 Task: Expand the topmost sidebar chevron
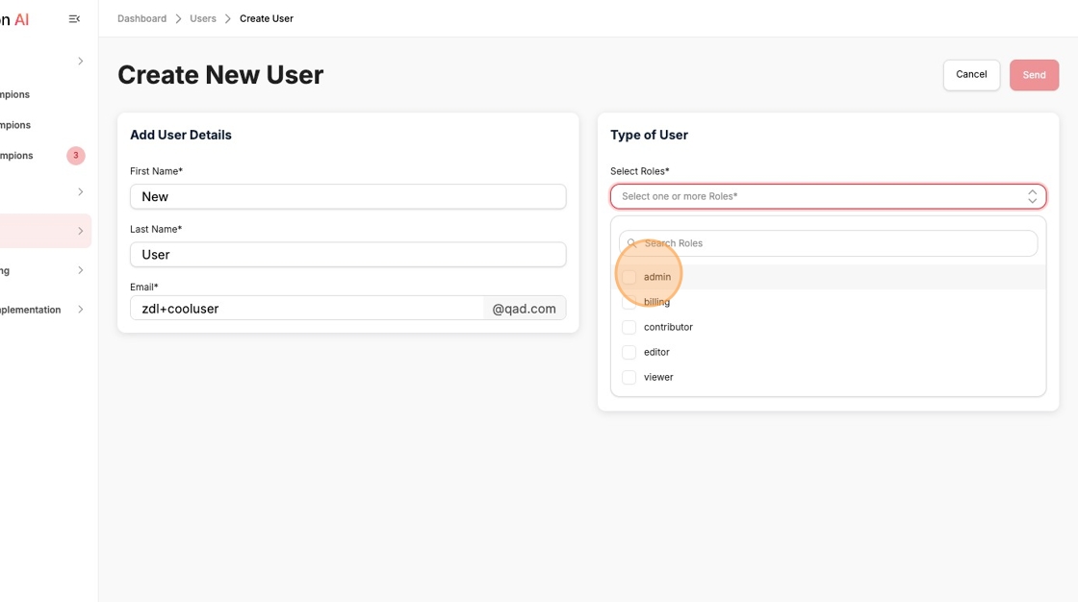point(81,62)
